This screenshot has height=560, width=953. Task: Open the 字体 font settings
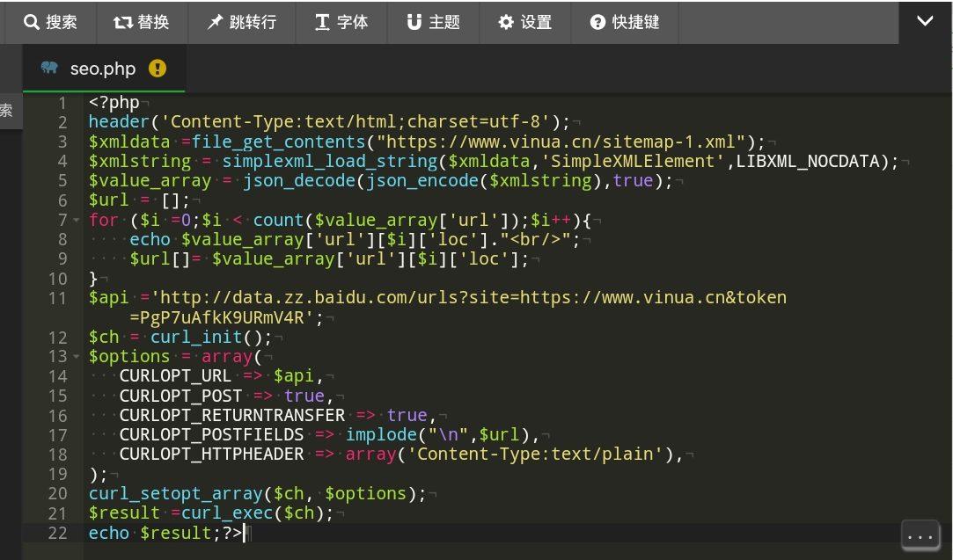click(341, 23)
